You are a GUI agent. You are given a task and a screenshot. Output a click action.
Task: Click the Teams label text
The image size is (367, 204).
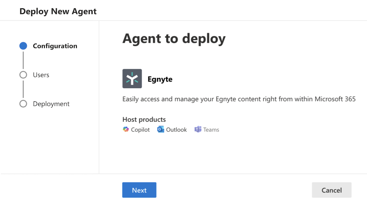[211, 130]
